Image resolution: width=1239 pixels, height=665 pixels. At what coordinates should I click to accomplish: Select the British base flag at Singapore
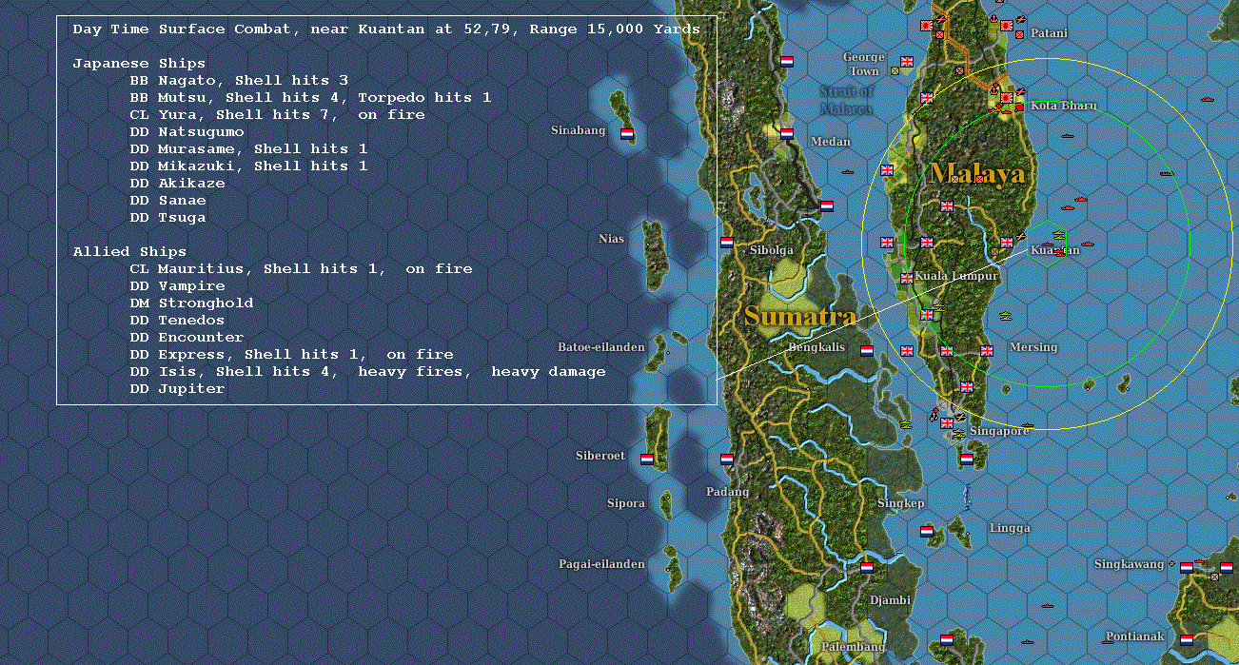pos(946,424)
